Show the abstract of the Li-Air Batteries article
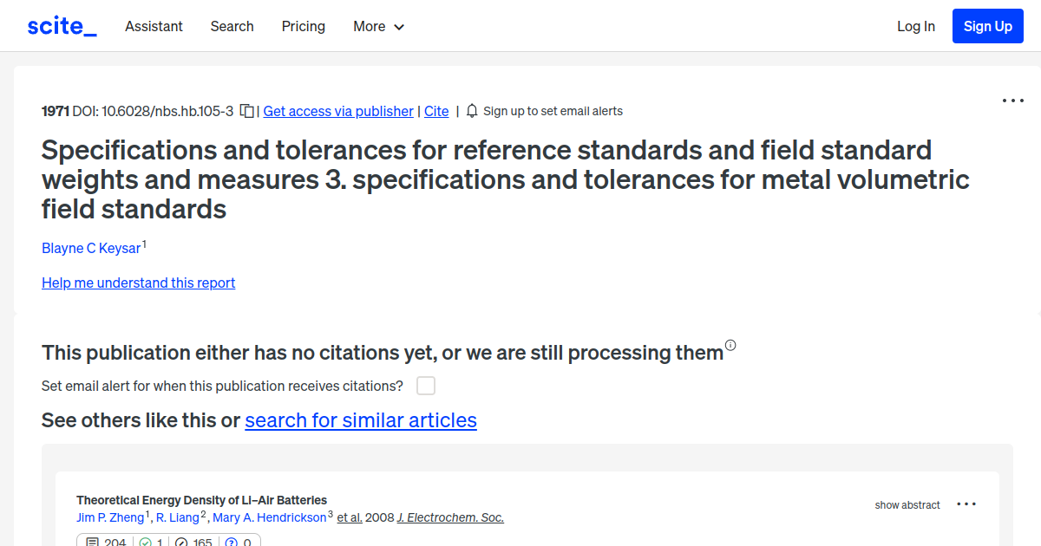 tap(907, 504)
